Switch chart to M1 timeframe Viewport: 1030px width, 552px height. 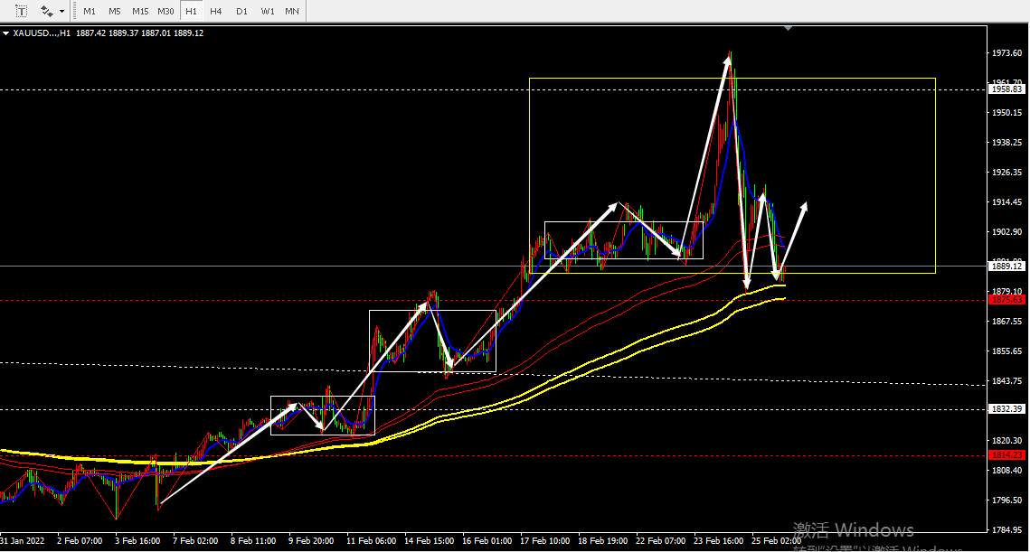[x=90, y=11]
